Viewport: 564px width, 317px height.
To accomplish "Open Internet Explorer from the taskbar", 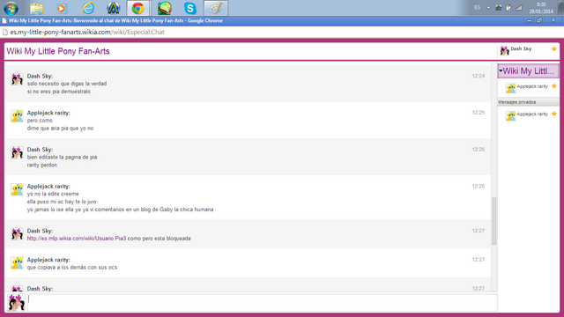I will tap(88, 8).
